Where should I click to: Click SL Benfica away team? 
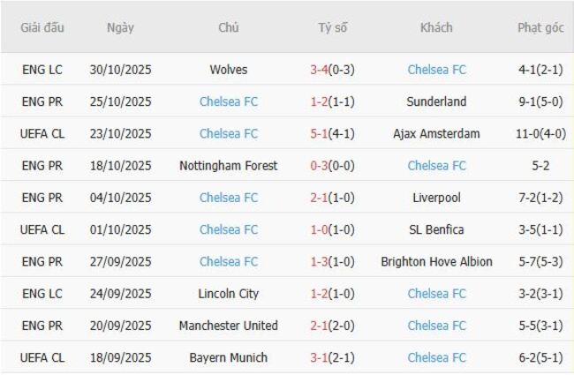tap(436, 229)
